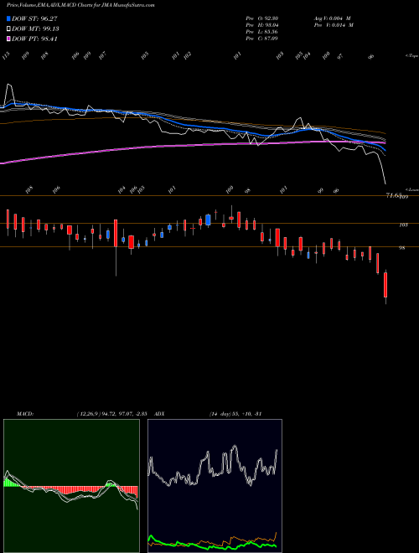
Task: Click the 'Pre H: 93.04' value
Action: (261, 25)
